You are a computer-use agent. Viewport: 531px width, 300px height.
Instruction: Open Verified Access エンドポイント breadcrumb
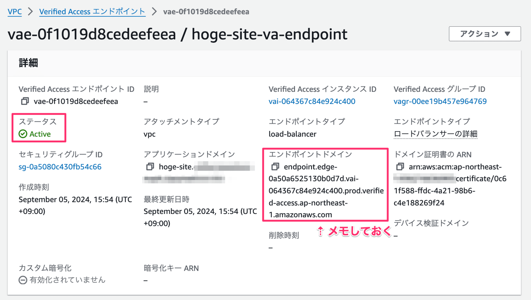[92, 12]
